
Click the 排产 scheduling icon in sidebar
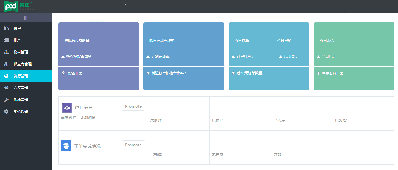(6, 40)
